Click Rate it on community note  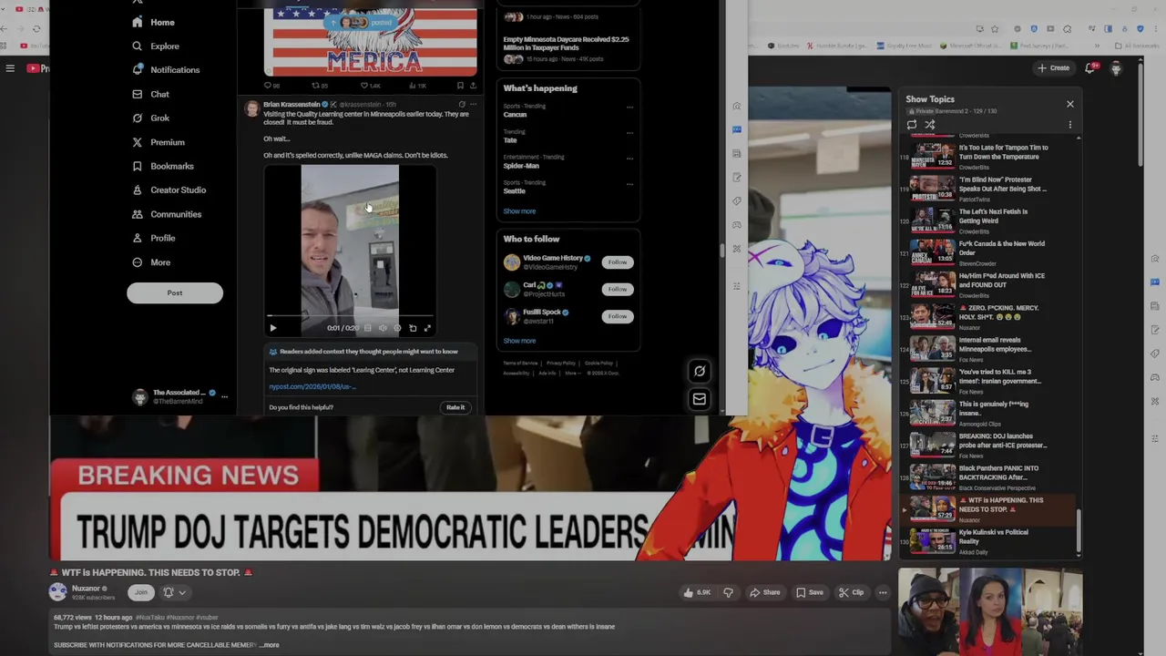click(x=455, y=407)
